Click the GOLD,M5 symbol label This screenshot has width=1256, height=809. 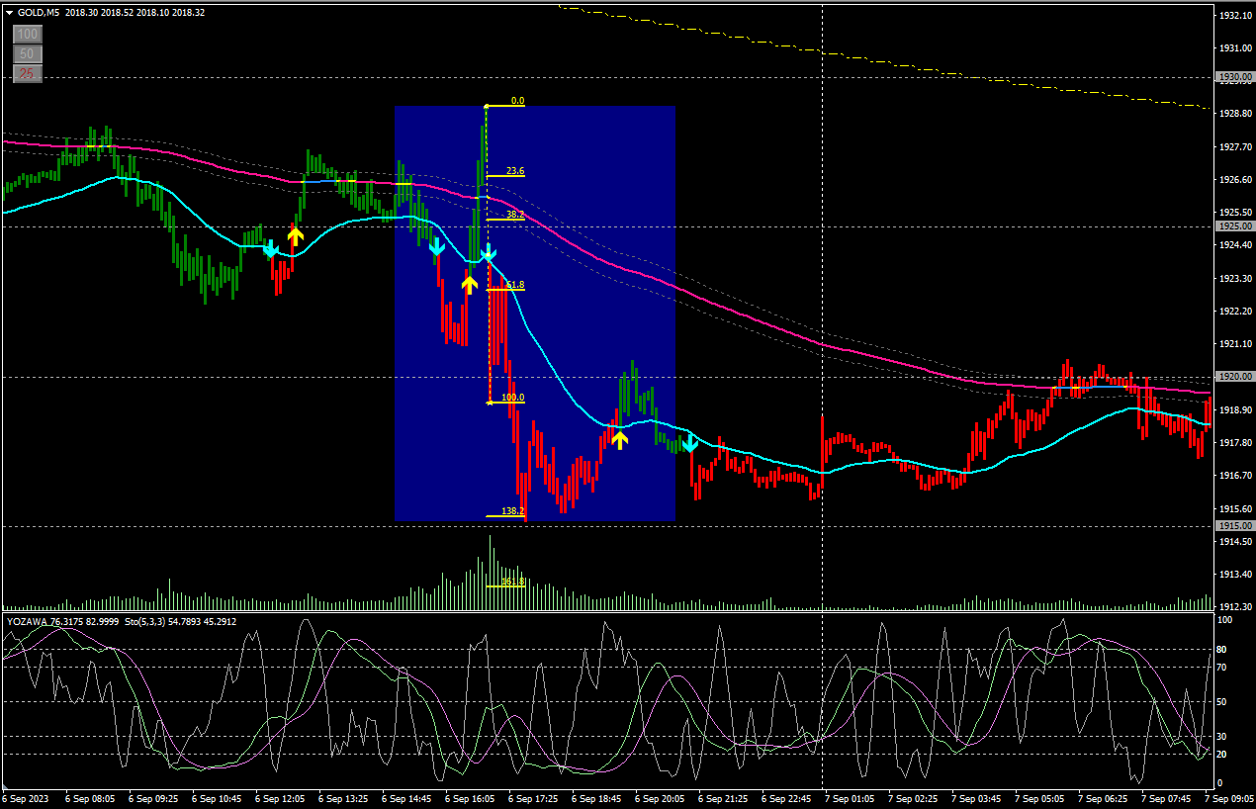(x=38, y=12)
